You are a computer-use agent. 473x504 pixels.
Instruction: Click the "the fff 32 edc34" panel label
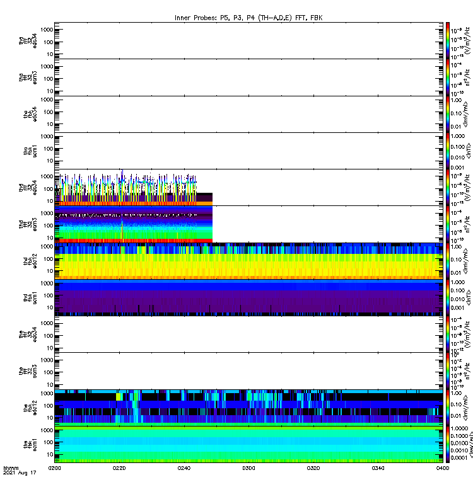click(28, 335)
